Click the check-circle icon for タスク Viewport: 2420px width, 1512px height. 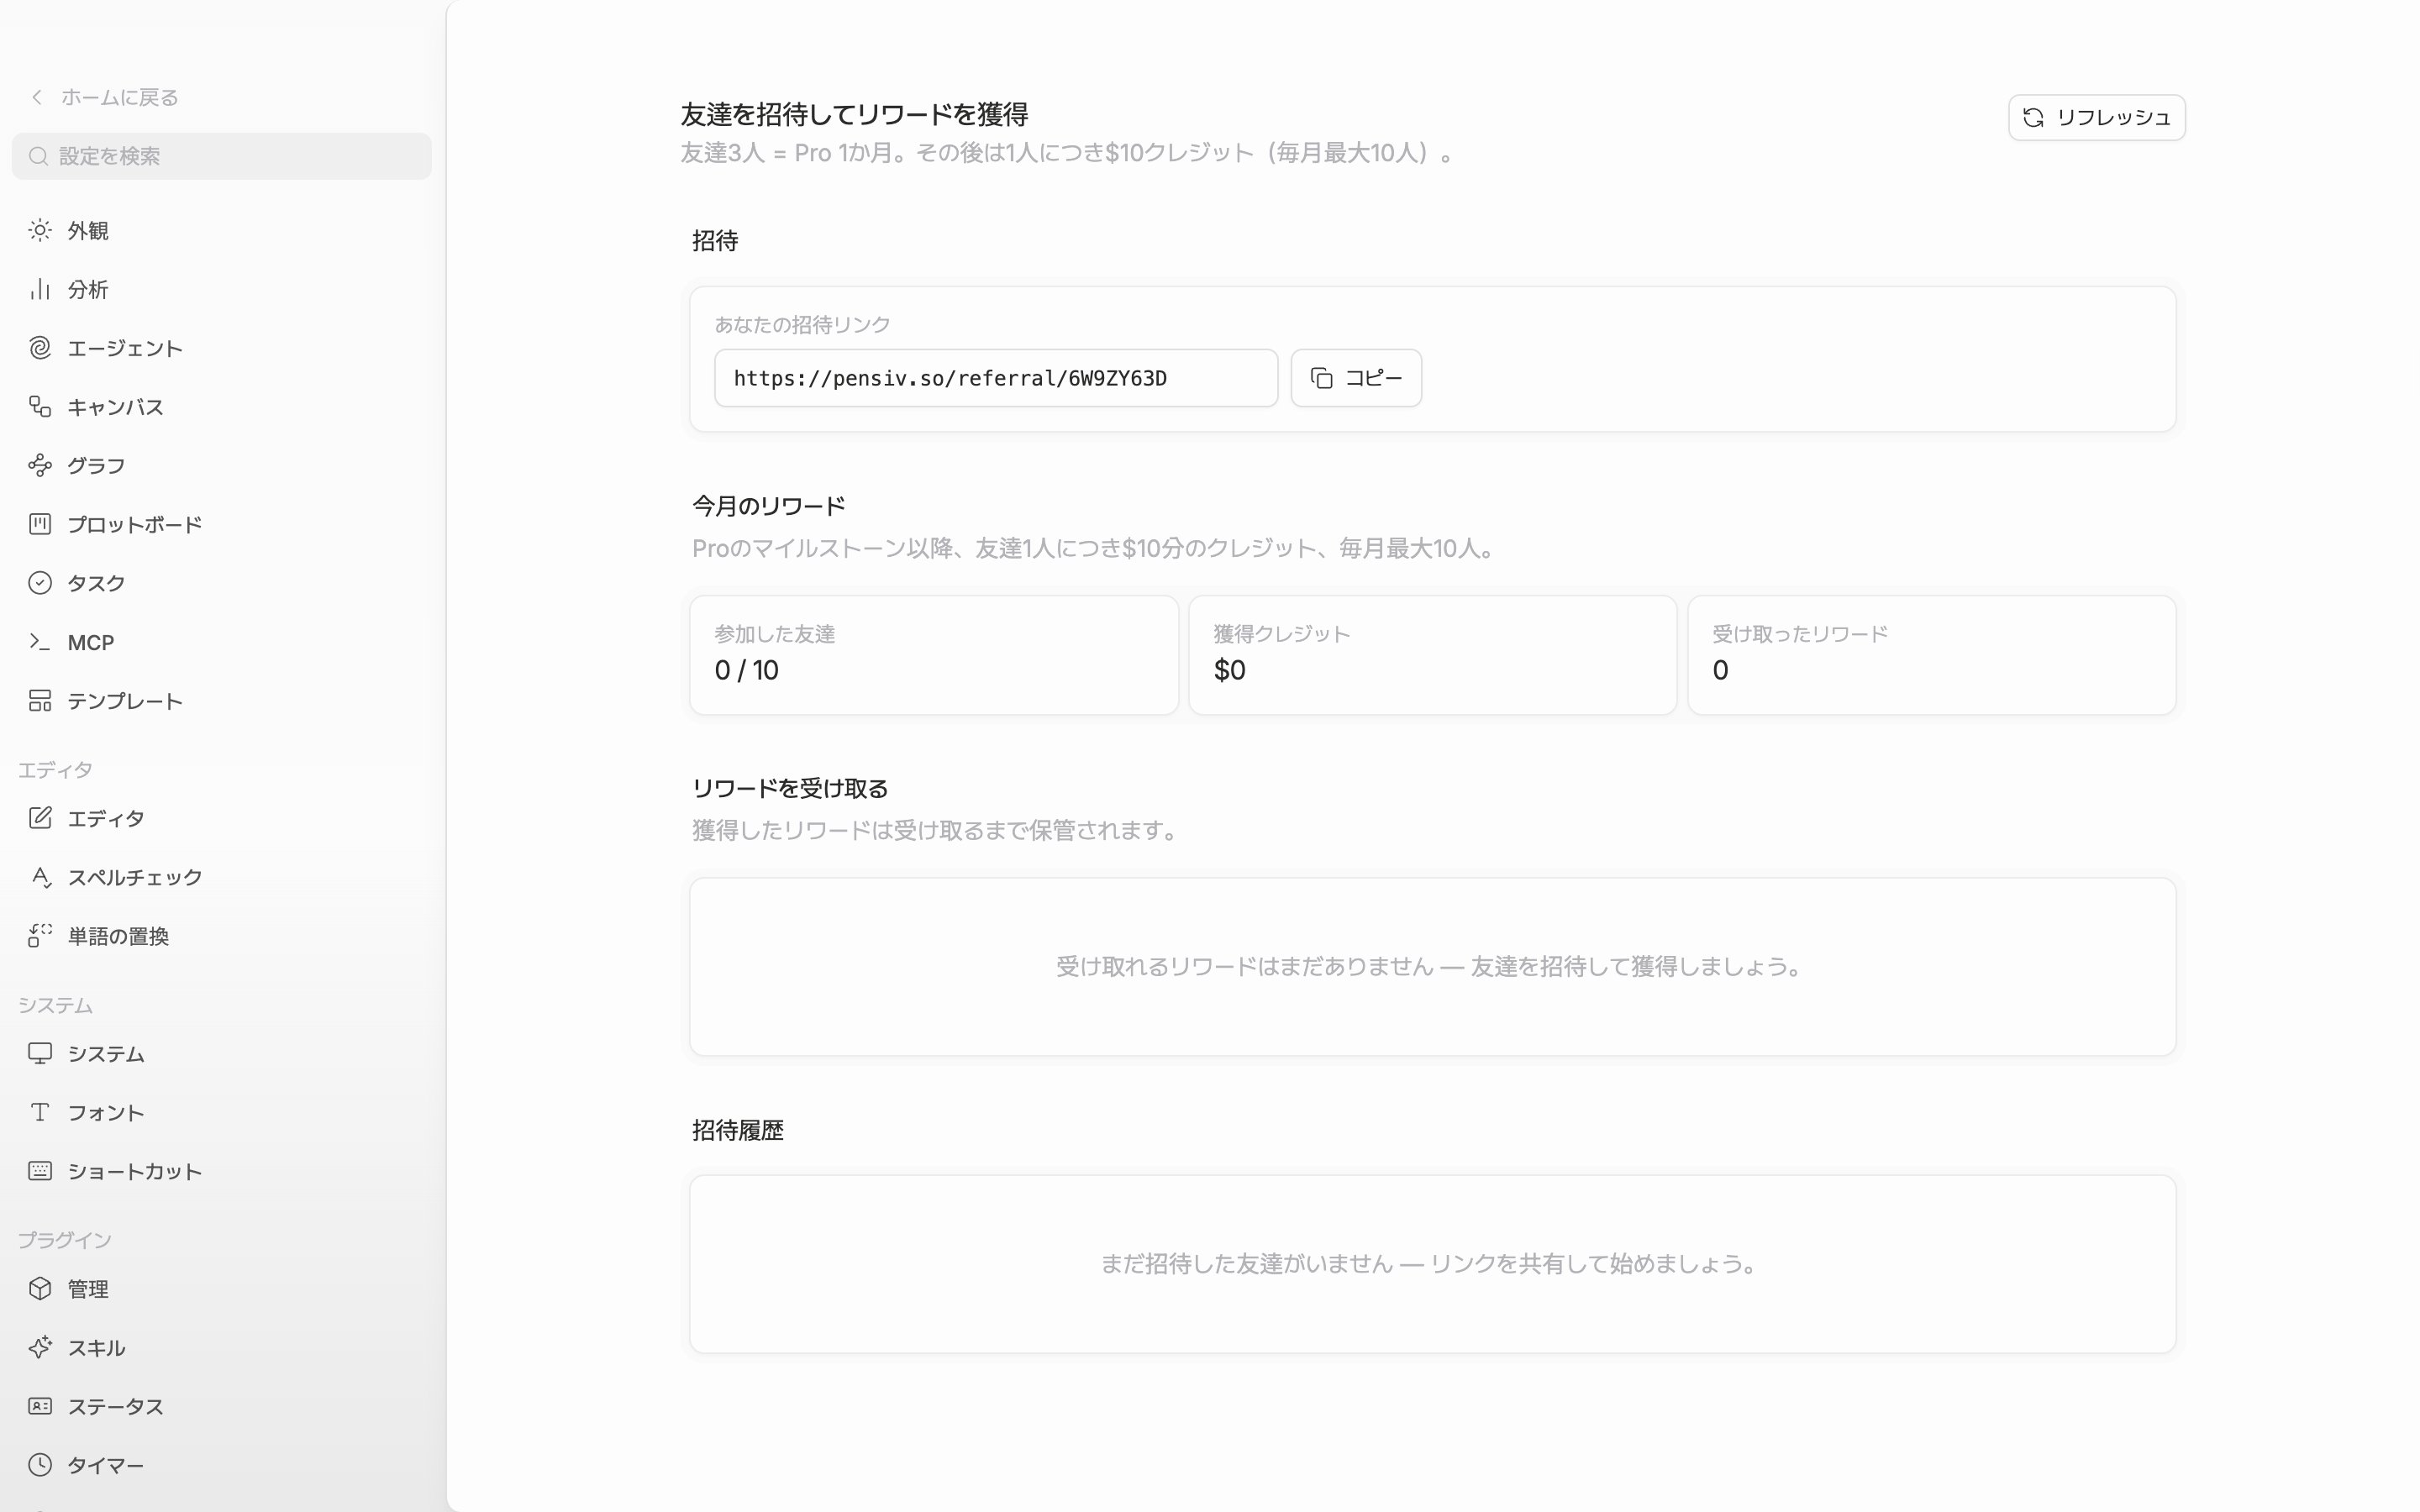[40, 583]
